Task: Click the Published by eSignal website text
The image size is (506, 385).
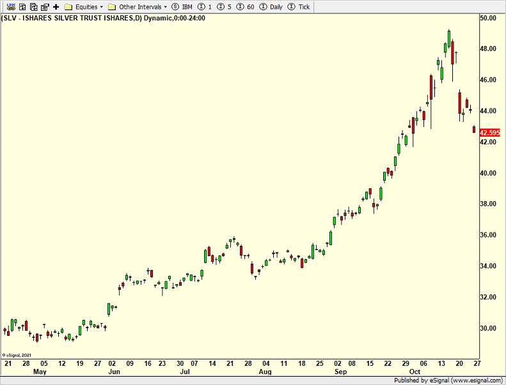Action: point(448,380)
